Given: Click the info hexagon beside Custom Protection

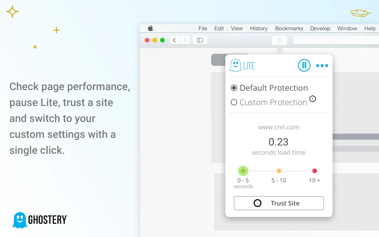Looking at the screenshot, I should point(312,99).
